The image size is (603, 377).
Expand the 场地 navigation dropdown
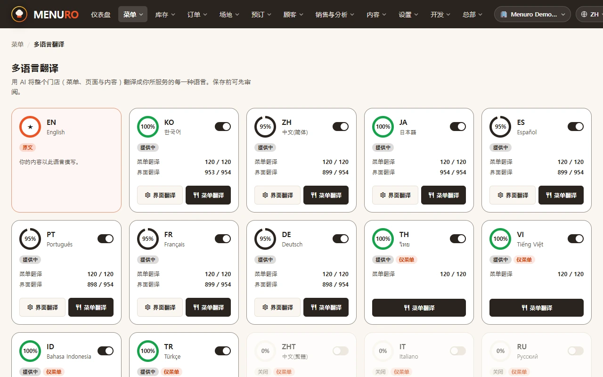pos(229,15)
